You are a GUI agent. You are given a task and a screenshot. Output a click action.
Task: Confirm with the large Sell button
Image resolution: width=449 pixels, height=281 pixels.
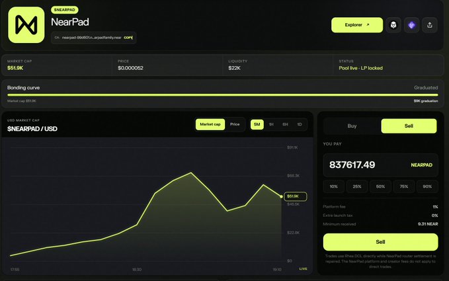point(380,242)
